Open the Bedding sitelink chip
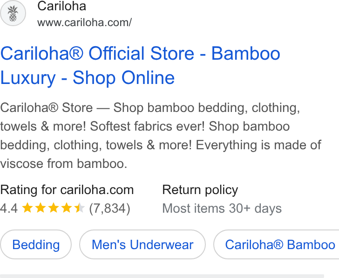This screenshot has height=278, width=339. (36, 245)
